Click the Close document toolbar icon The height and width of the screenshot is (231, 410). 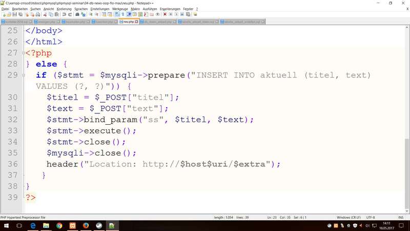pos(27,14)
